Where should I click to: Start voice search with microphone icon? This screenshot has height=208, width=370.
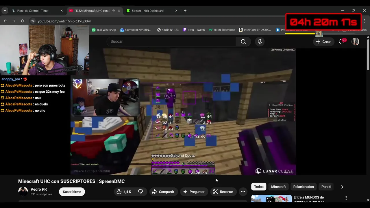pyautogui.click(x=260, y=42)
